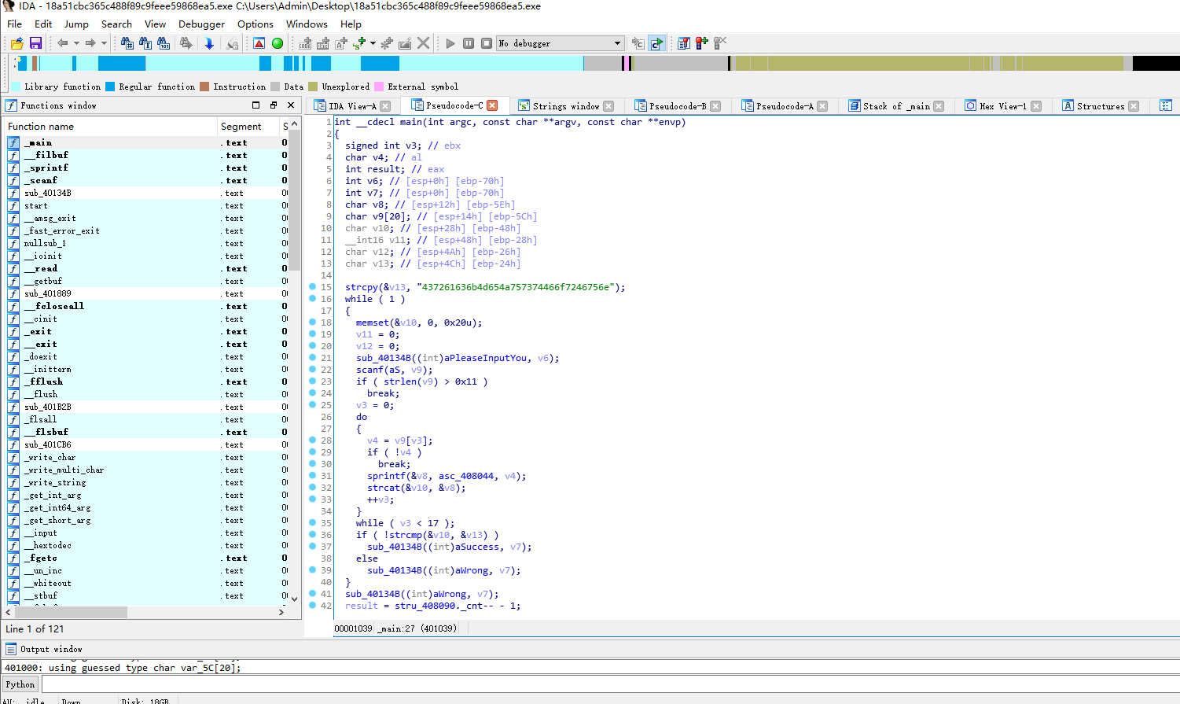Create data with the DATA toolbar icon
Viewport: 1180px width, 704px height.
322,43
